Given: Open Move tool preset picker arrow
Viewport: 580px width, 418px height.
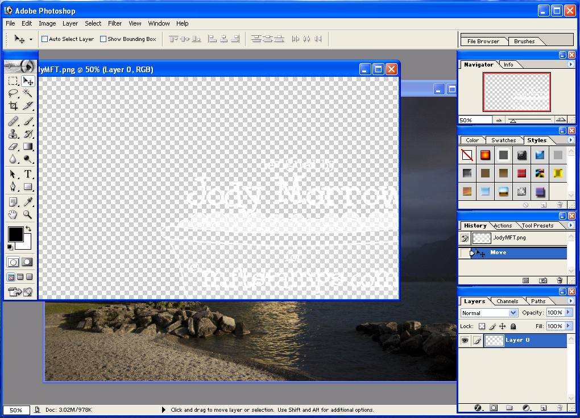Looking at the screenshot, I should (31, 39).
